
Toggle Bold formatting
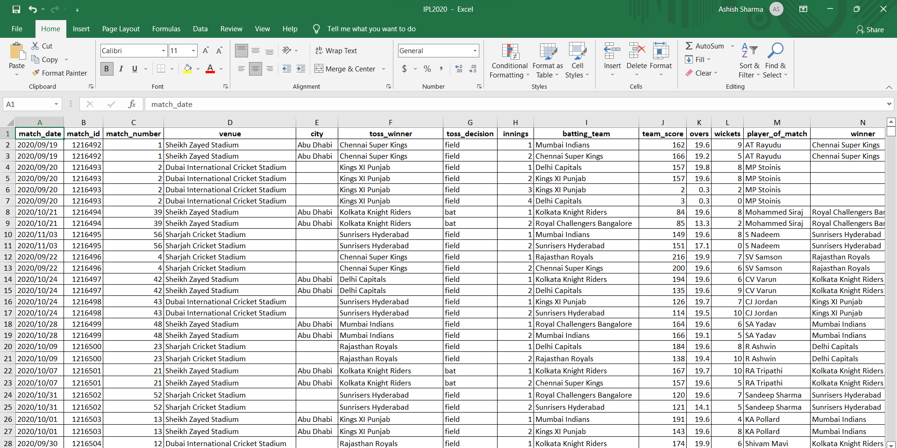[x=107, y=69]
